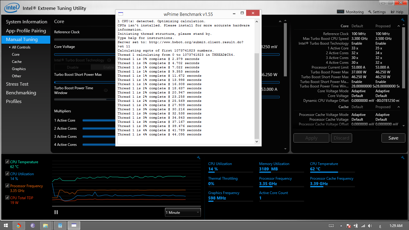Click the Intel logo
The width and height of the screenshot is (409, 230).
tap(12, 8)
